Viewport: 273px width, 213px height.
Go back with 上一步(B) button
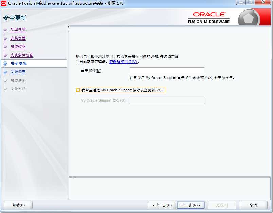click(x=162, y=205)
